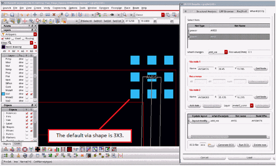
Task: Open the Floorplan menu
Action: (117, 8)
